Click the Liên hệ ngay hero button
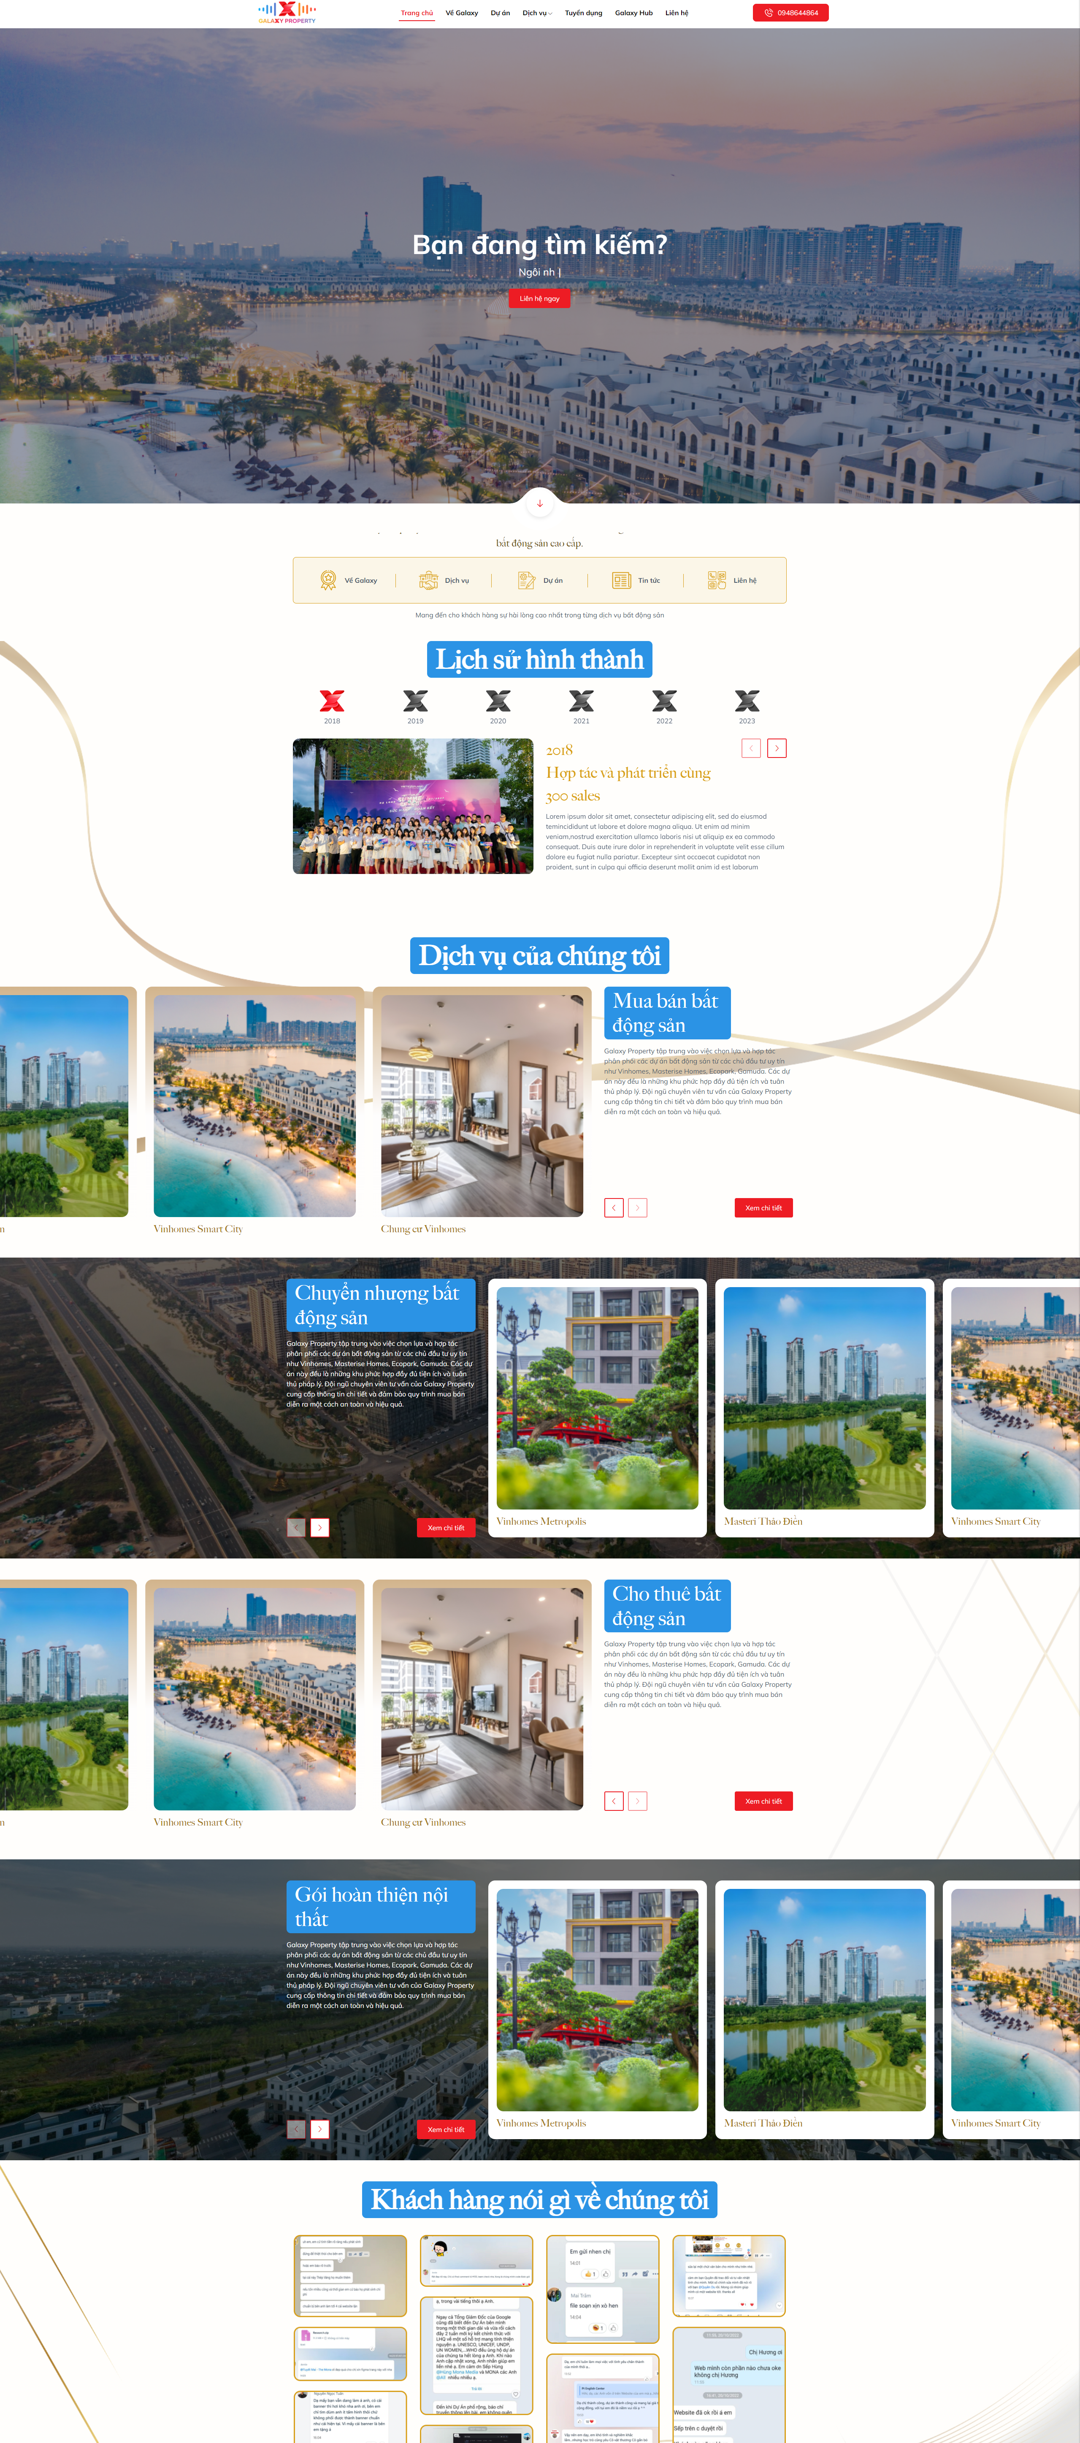This screenshot has height=2443, width=1080. point(539,299)
